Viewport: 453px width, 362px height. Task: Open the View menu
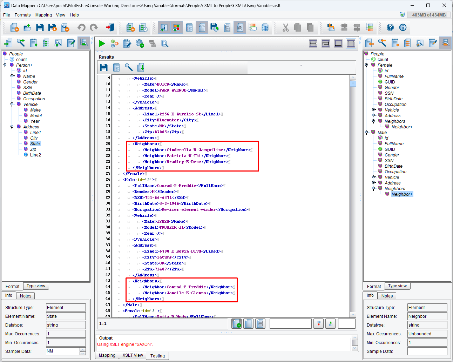(x=61, y=15)
